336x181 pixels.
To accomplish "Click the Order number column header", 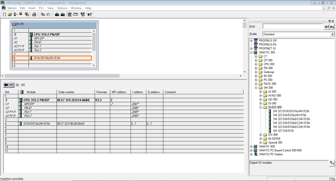I will tap(76, 92).
